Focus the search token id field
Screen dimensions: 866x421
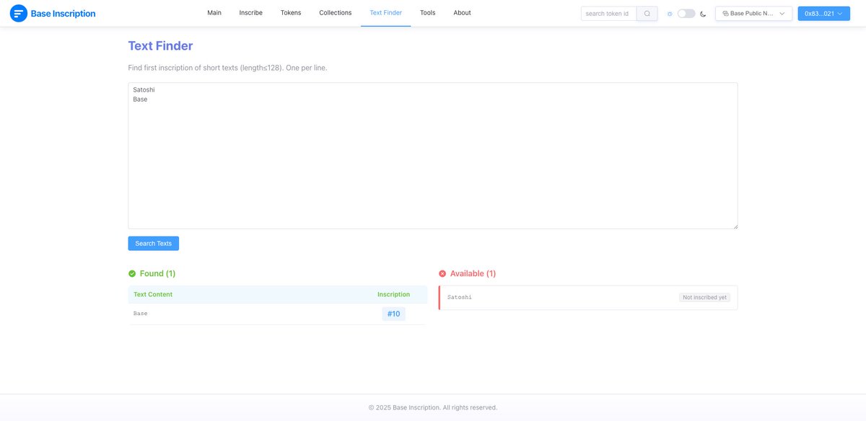(x=609, y=14)
